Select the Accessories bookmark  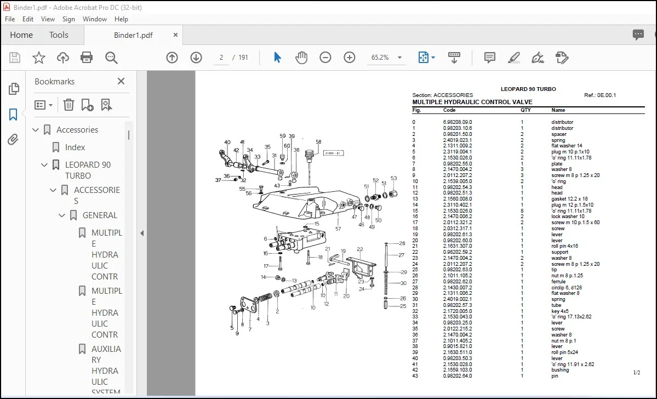77,129
